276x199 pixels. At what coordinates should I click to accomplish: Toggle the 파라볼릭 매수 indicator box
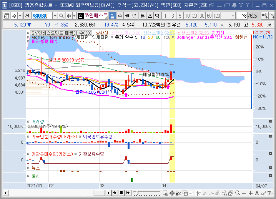point(28,41)
